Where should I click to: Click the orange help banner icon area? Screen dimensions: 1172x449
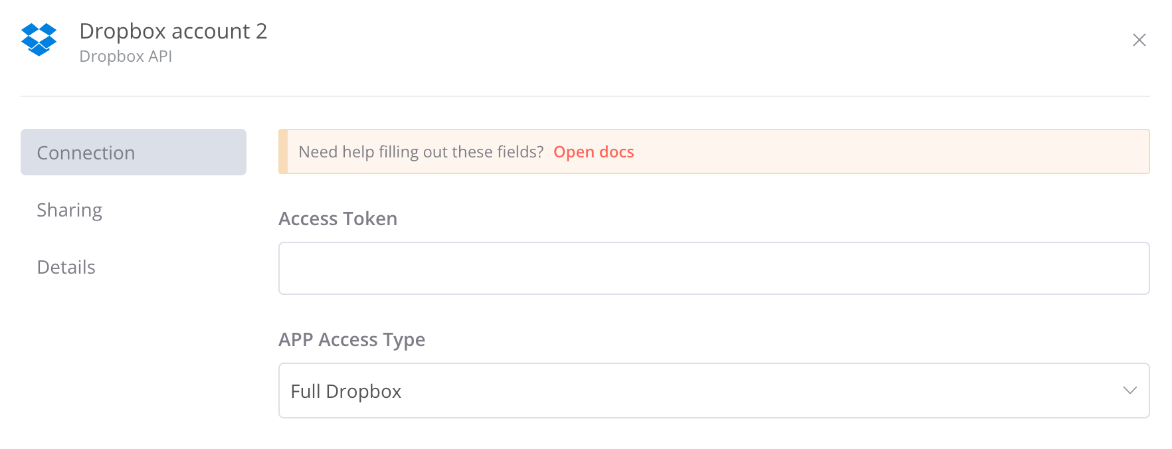[x=284, y=151]
